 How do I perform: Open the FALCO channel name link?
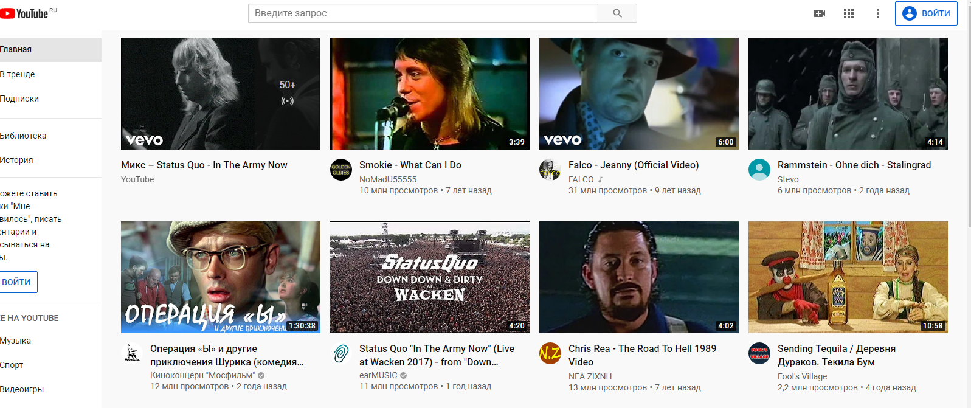[581, 179]
